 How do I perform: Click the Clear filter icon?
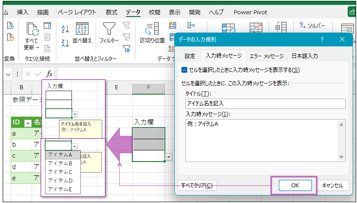click(x=126, y=25)
